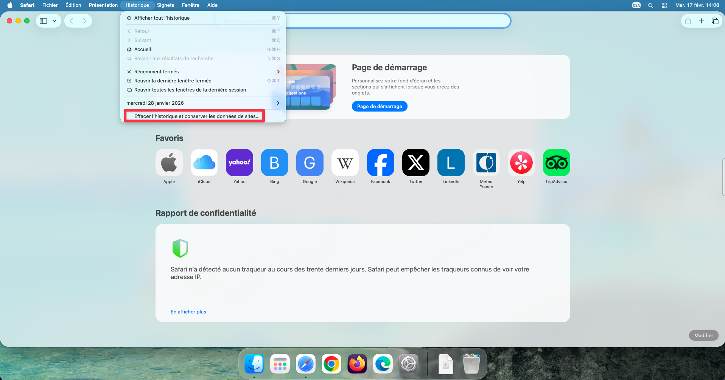725x380 pixels.
Task: Select Rouvrir la dernière fenêtre fermée
Action: (203, 81)
